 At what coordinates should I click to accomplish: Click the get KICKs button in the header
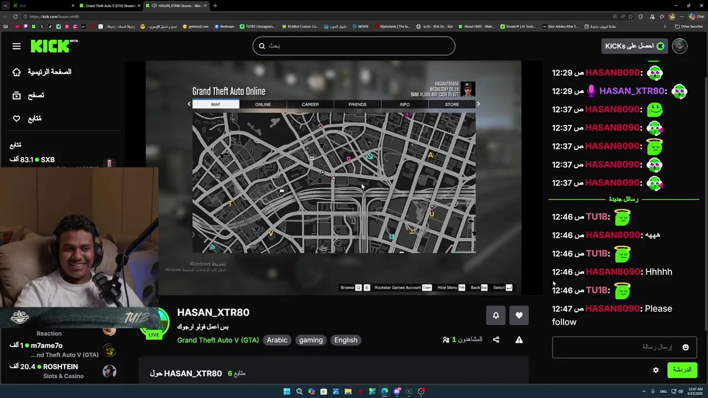(x=634, y=46)
